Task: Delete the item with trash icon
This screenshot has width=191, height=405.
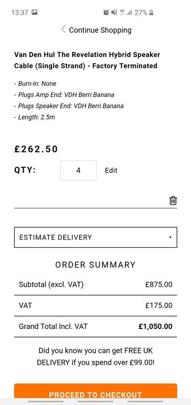Action: 173,200
